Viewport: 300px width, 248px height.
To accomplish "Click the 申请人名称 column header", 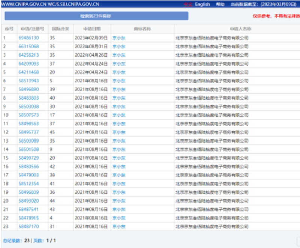I will tap(240, 29).
